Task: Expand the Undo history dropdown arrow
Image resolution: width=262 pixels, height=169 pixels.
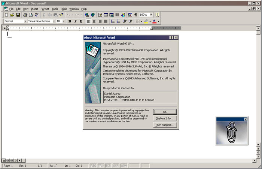Action: click(73, 15)
